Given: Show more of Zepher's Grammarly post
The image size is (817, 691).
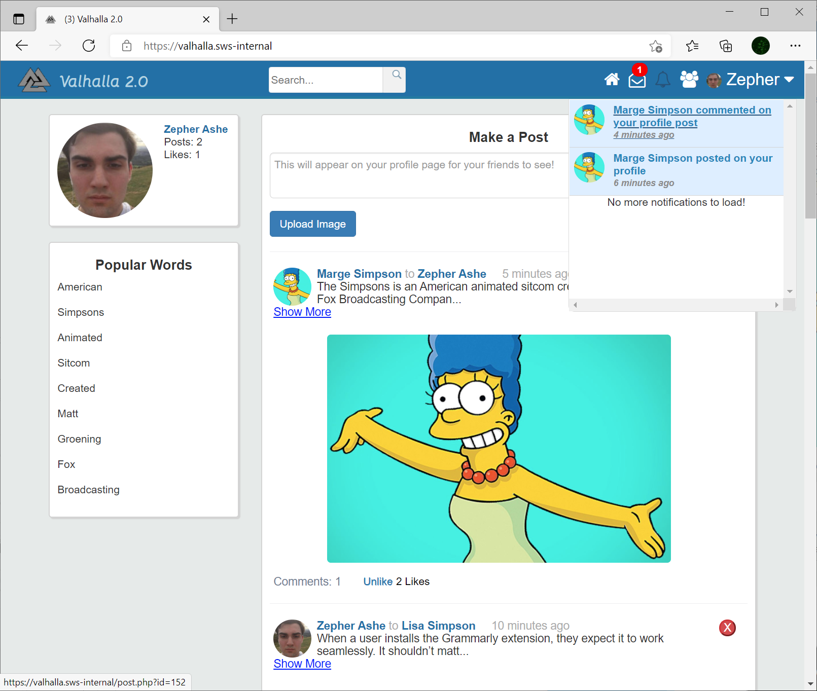Looking at the screenshot, I should click(x=302, y=664).
